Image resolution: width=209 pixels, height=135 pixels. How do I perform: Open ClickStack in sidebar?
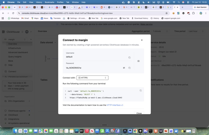pos(13,115)
